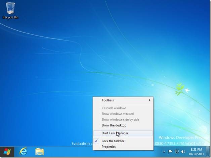Click the Show desktop strip at taskbar end
This screenshot has width=211, height=158.
(208, 152)
